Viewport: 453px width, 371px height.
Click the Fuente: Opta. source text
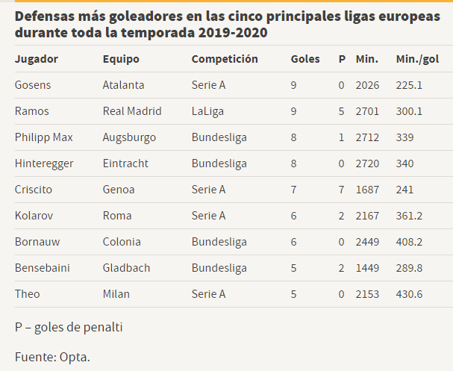(52, 357)
